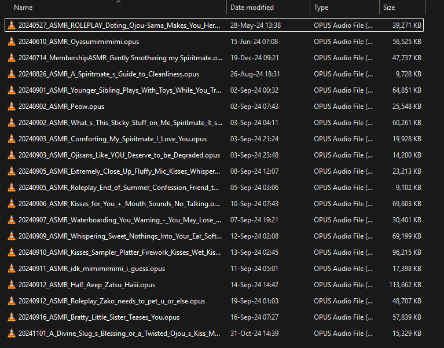Click the icon for 20240826 Guide to Cleanliness file

point(12,74)
